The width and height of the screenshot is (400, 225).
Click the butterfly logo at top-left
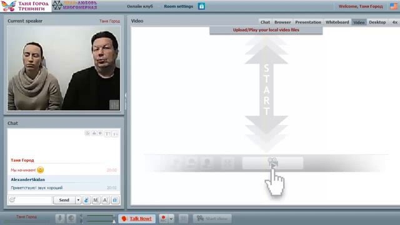tap(8, 6)
